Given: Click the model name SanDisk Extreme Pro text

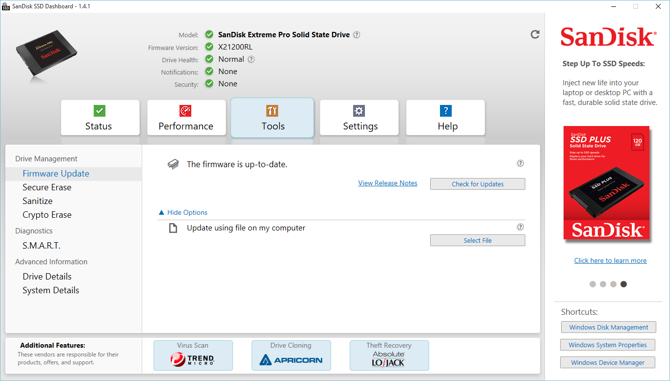Looking at the screenshot, I should (x=284, y=35).
